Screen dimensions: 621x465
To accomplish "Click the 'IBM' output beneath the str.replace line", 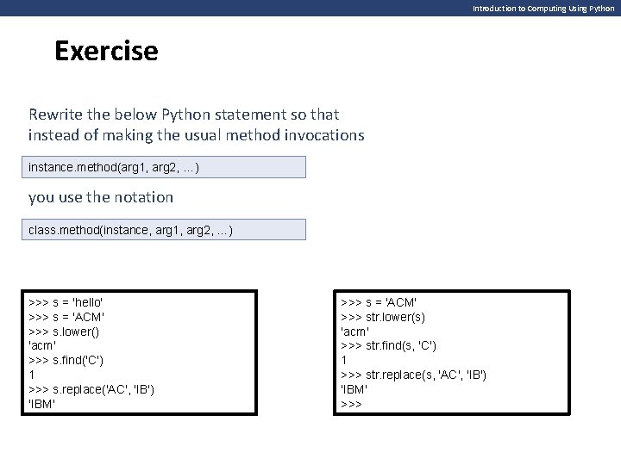I will (x=355, y=388).
